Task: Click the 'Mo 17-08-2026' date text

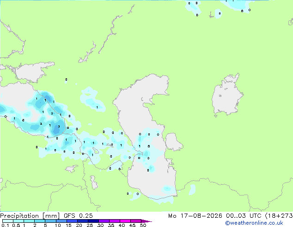Action: tap(195, 216)
